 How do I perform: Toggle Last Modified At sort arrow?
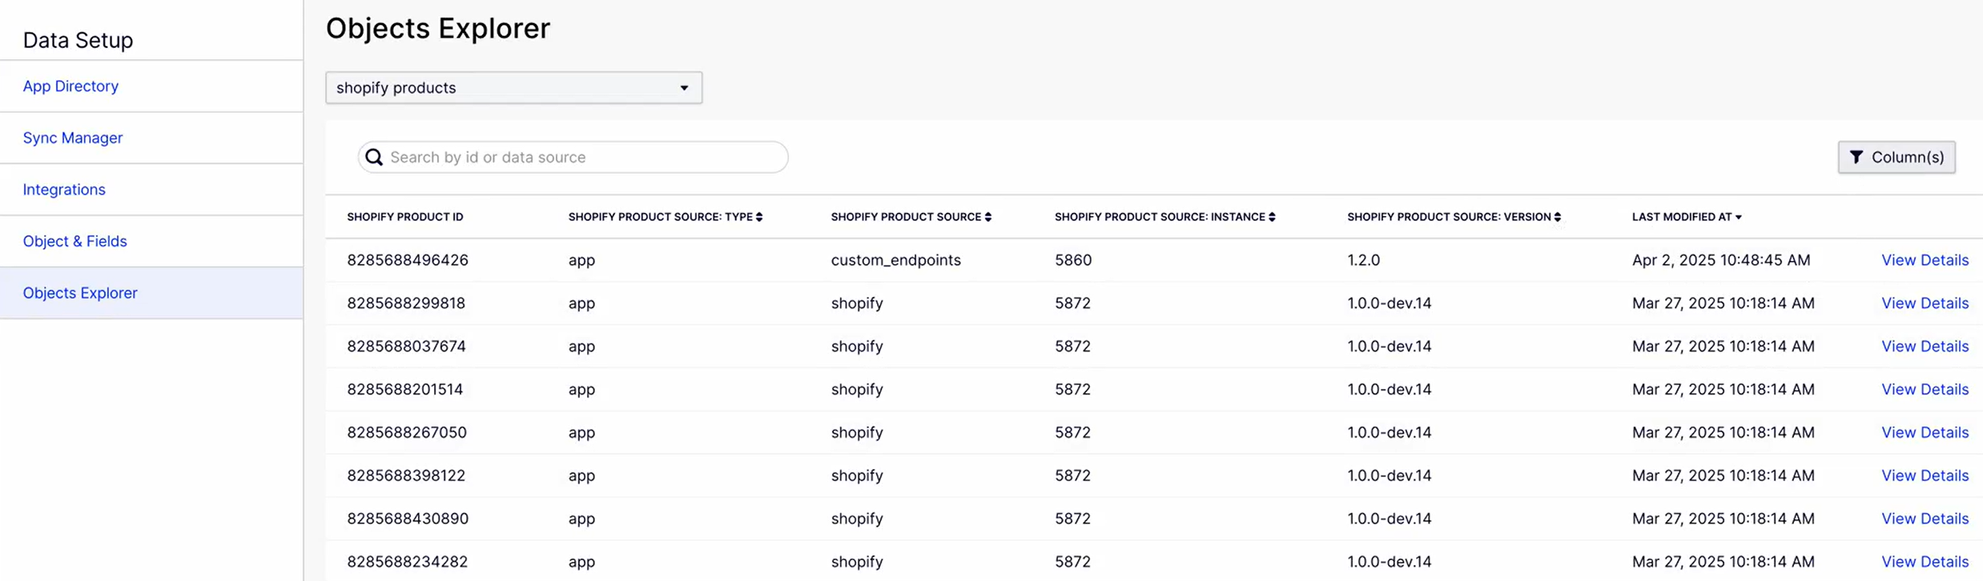(x=1739, y=217)
